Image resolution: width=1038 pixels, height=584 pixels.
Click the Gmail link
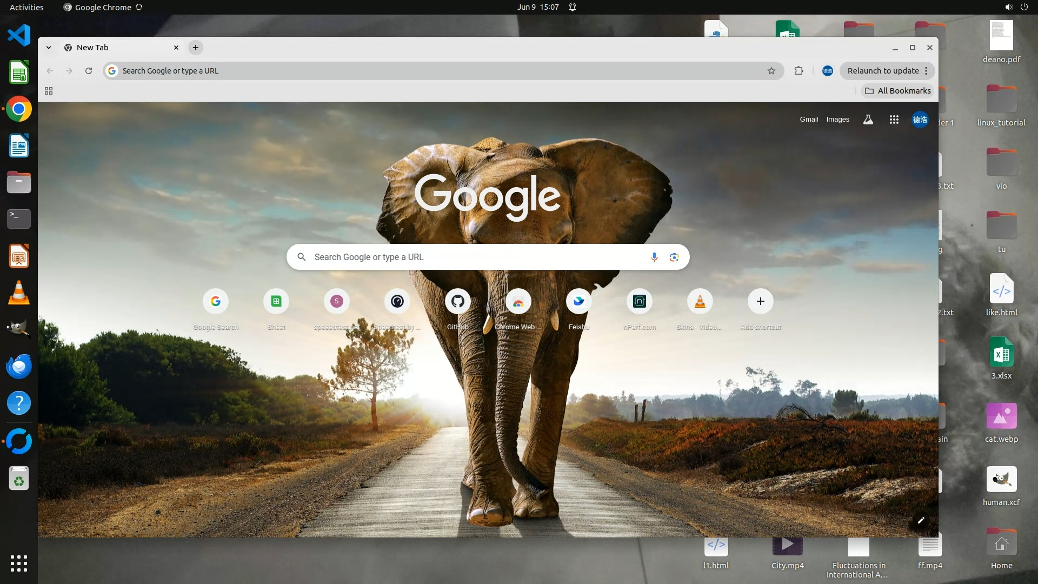click(809, 120)
